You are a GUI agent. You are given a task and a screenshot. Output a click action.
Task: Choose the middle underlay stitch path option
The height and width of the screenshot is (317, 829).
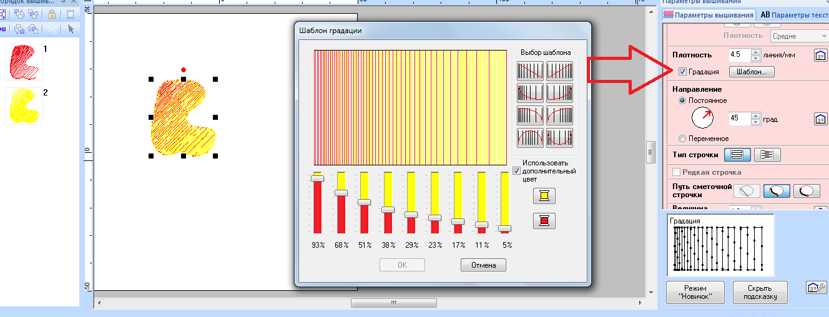[x=777, y=190]
